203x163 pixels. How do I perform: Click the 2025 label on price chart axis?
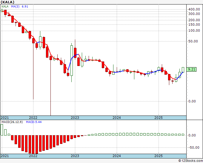(x=159, y=118)
